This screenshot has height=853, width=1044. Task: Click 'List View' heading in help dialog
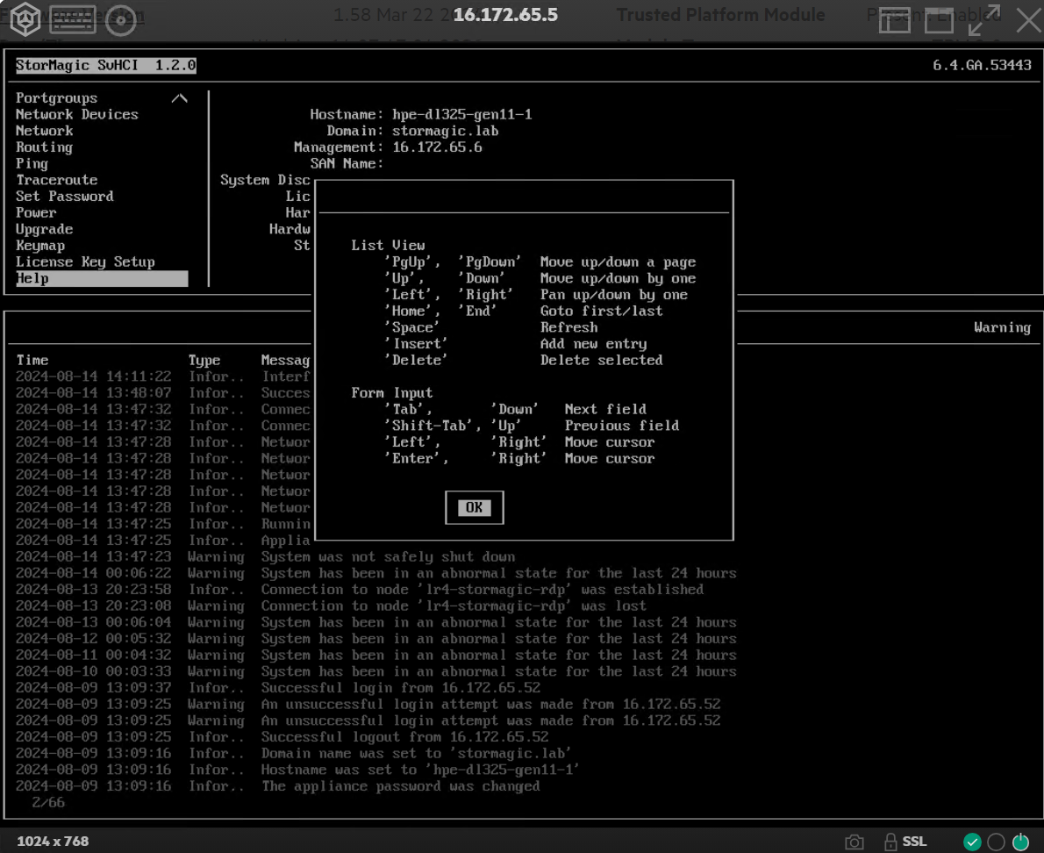(x=388, y=246)
